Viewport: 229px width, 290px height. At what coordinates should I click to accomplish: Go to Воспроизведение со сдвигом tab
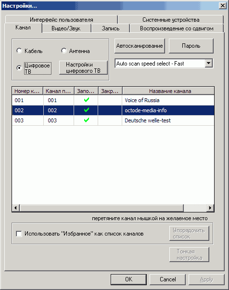point(177,28)
